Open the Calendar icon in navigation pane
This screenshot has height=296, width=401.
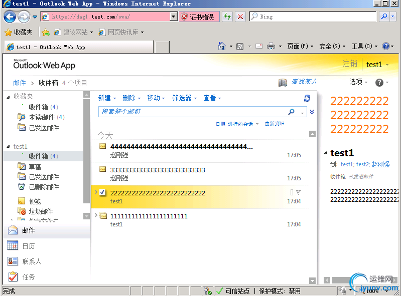pos(13,245)
